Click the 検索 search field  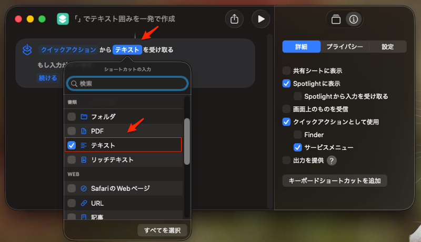click(x=127, y=84)
